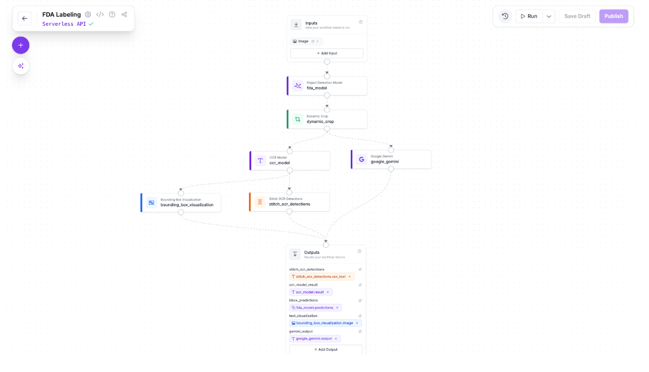Select the fda_model Object Detection block

tap(327, 86)
